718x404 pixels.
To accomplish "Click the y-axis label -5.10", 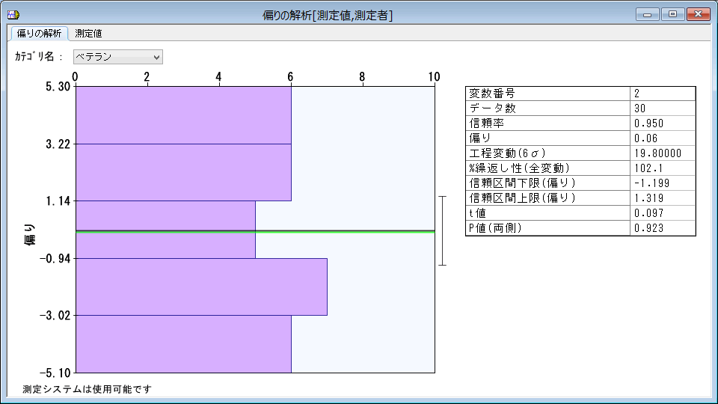I will tap(55, 373).
